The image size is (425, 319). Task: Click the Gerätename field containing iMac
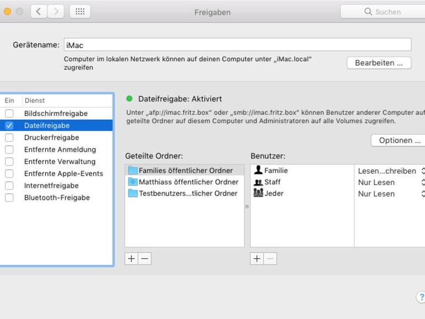coord(237,45)
